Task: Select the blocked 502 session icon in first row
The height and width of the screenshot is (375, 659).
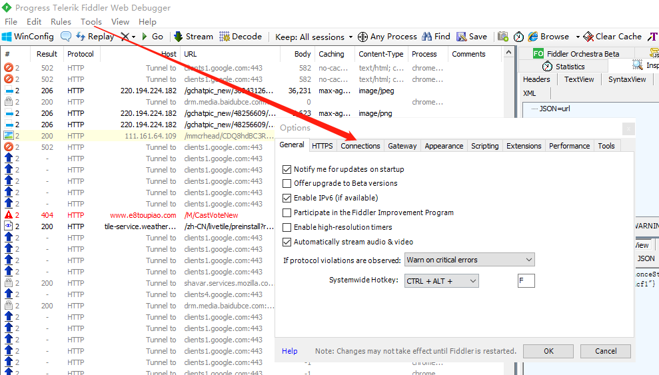Action: click(9, 68)
